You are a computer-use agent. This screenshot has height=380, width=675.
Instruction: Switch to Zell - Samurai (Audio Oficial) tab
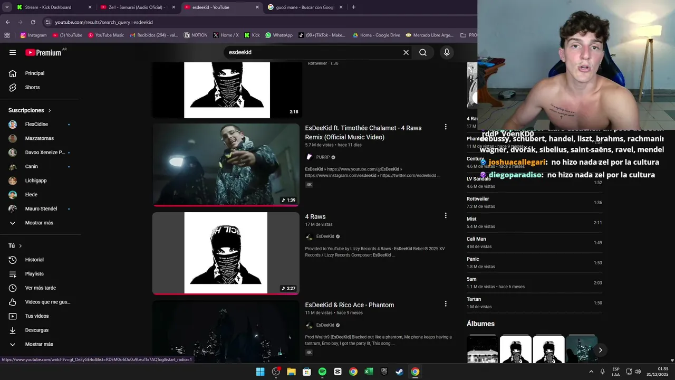point(138,7)
